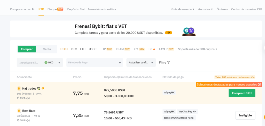Open Centro de usuarios P2P
265x126 pixels.
(x=247, y=9)
